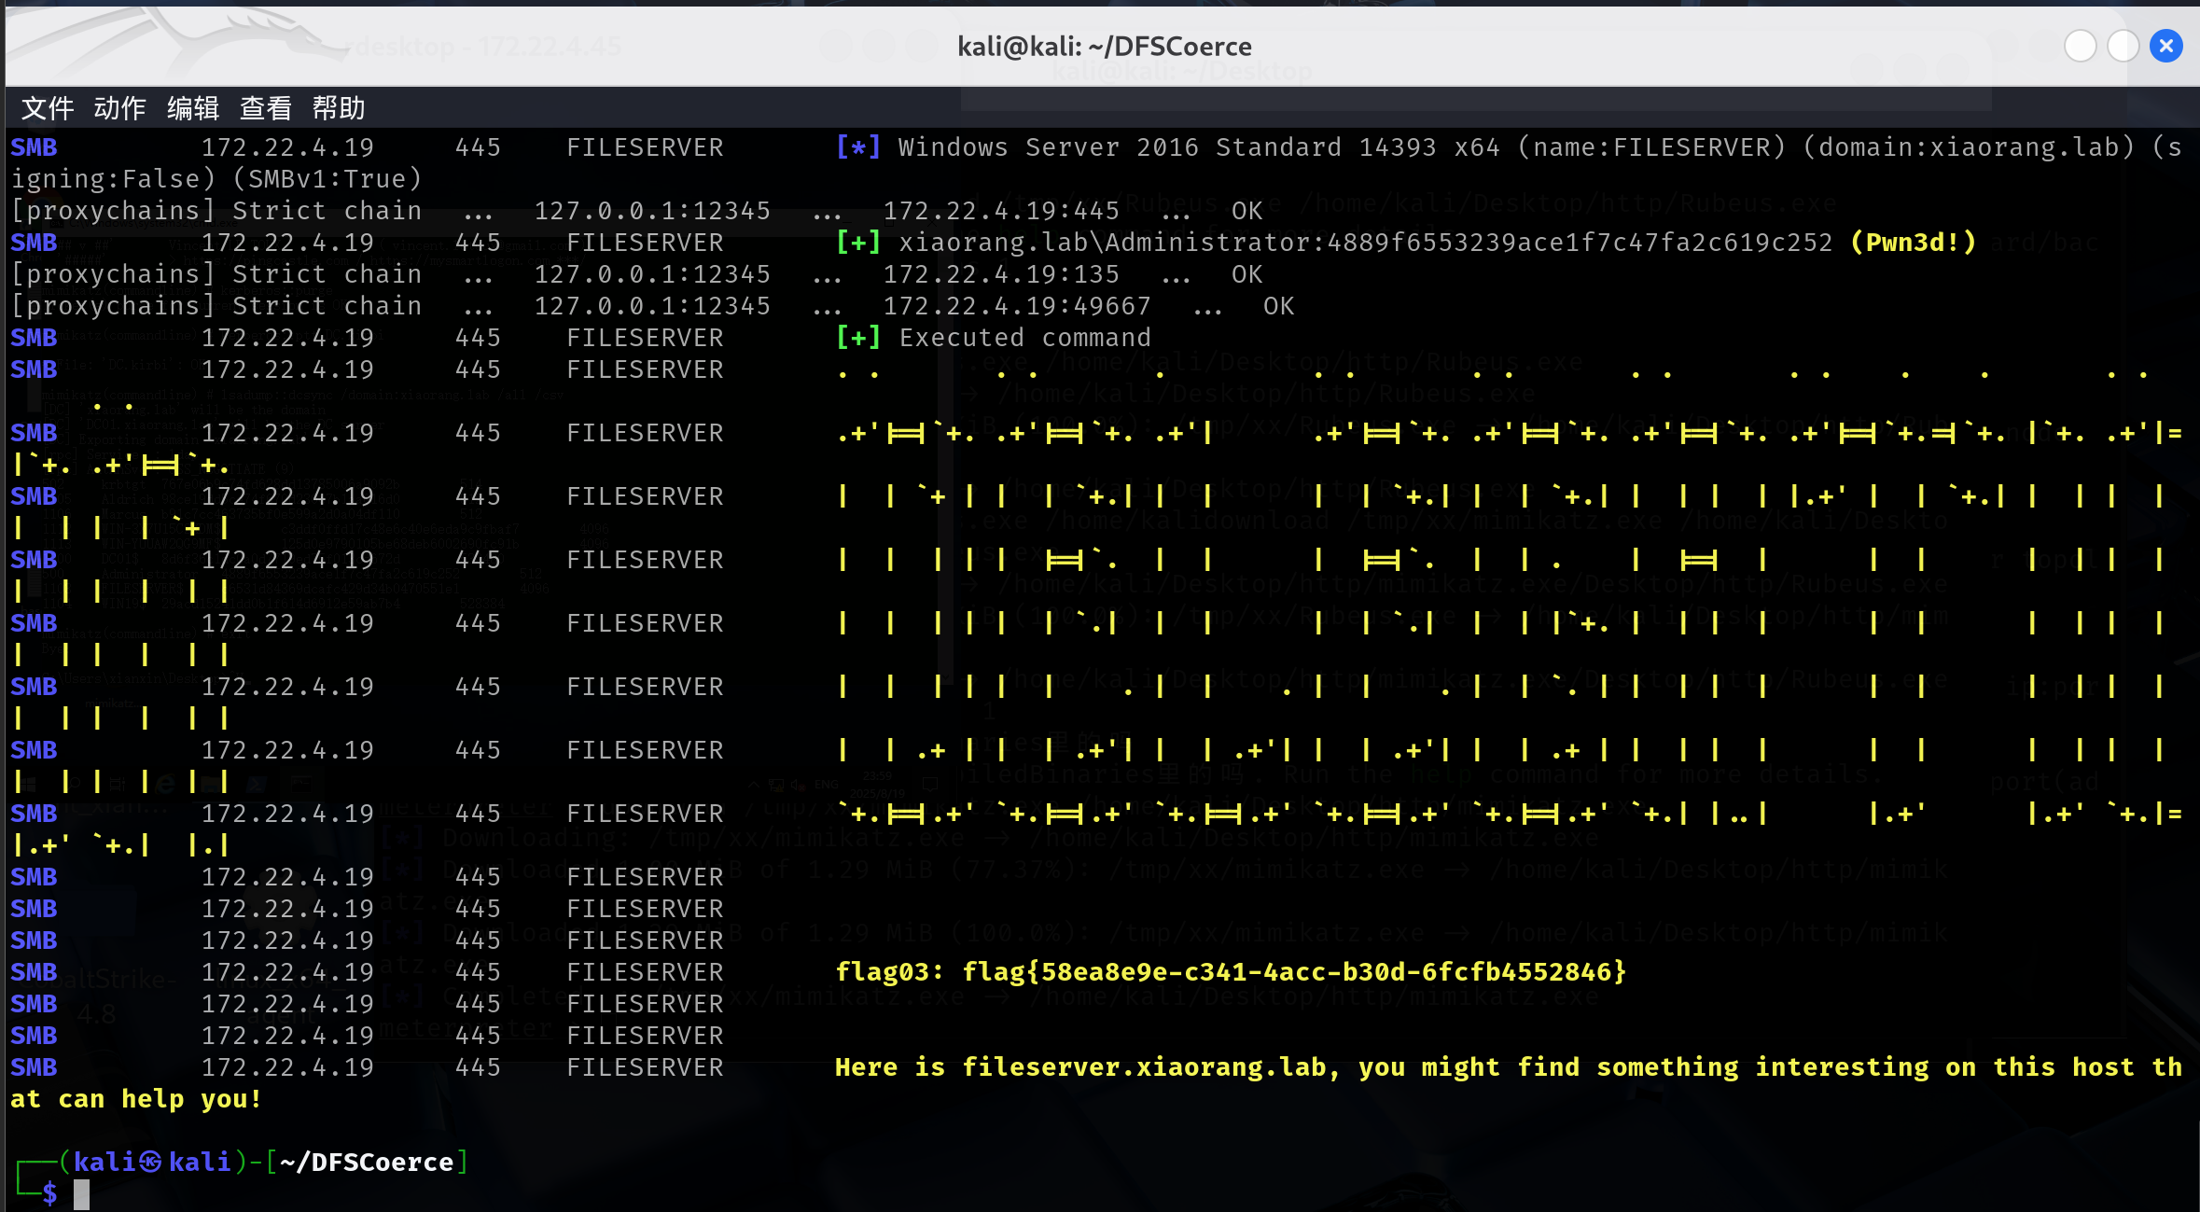Viewport: 2200px width, 1212px height.
Task: Open the 编辑 (Edit) menu
Action: point(193,108)
